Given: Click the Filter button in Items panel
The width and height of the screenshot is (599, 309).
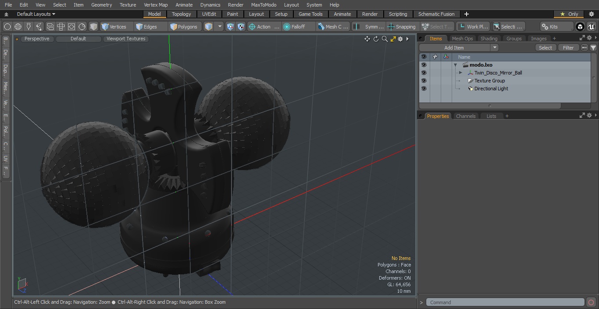Looking at the screenshot, I should click(568, 48).
